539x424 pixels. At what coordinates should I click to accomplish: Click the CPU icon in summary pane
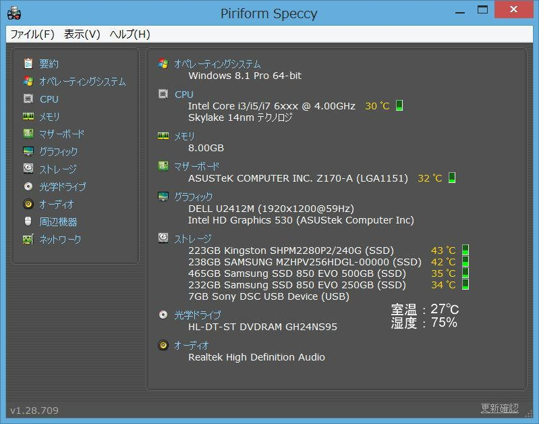(x=163, y=94)
